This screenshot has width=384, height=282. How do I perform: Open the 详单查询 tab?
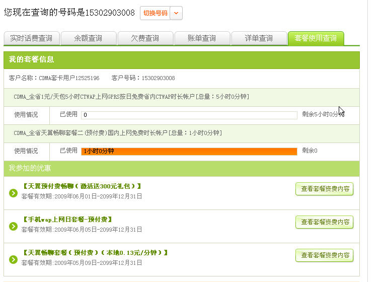259,38
